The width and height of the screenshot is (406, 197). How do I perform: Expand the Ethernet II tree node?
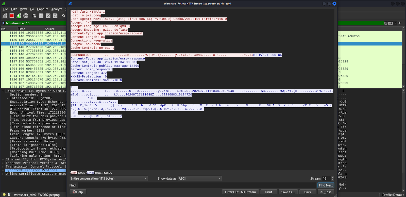3,160
